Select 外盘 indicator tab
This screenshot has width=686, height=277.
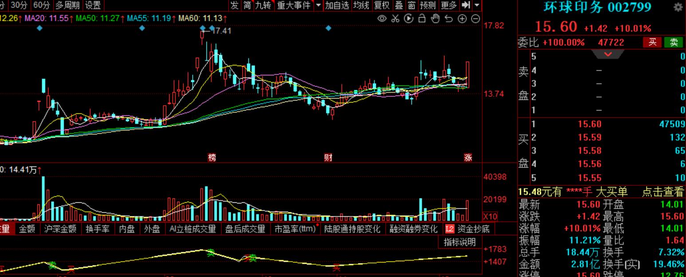tap(152, 229)
